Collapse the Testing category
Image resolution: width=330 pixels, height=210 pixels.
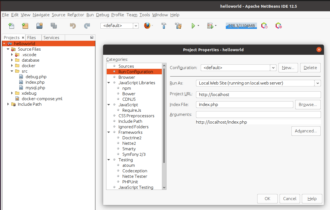coord(109,160)
